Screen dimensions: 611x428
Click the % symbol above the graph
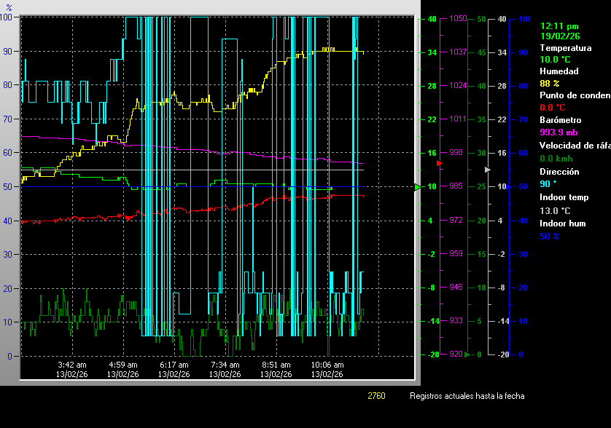click(x=9, y=7)
